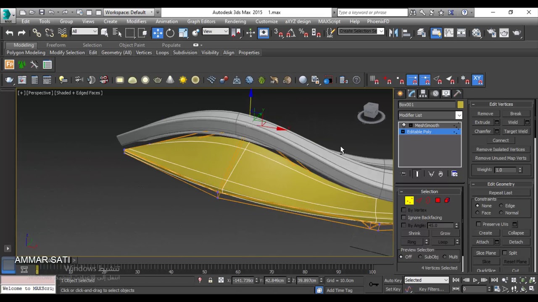Open the Graph Editors menu
The image size is (538, 302).
click(201, 21)
